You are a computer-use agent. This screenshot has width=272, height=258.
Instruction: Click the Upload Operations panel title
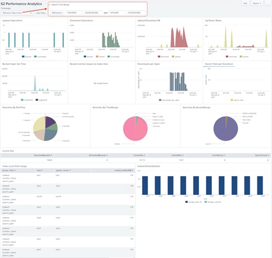[x=12, y=20]
